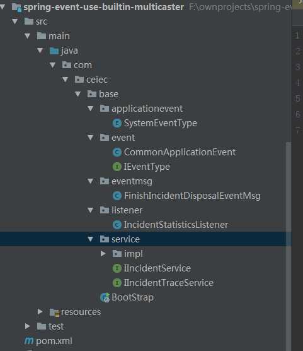Click the CommonApplicationEvent class icon

117,152
